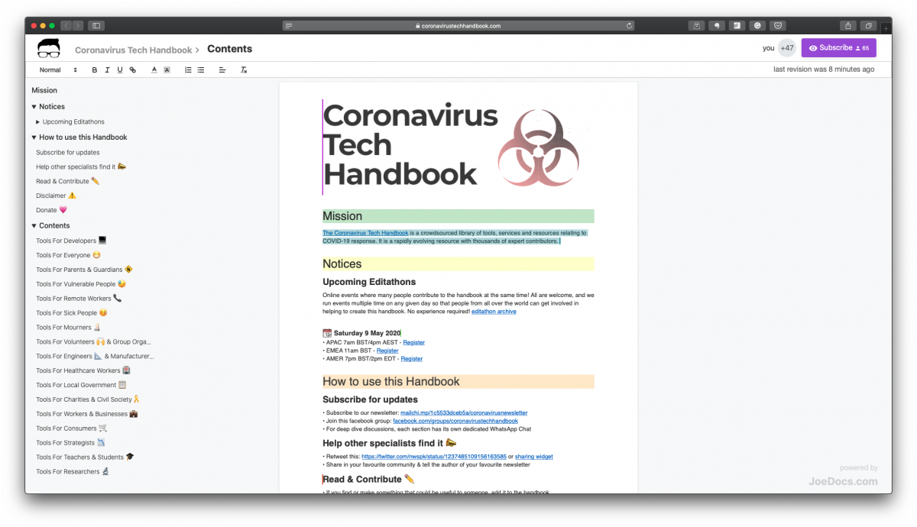Image resolution: width=917 pixels, height=527 pixels.
Task: Open the mailchimp newsletter link
Action: (464, 413)
